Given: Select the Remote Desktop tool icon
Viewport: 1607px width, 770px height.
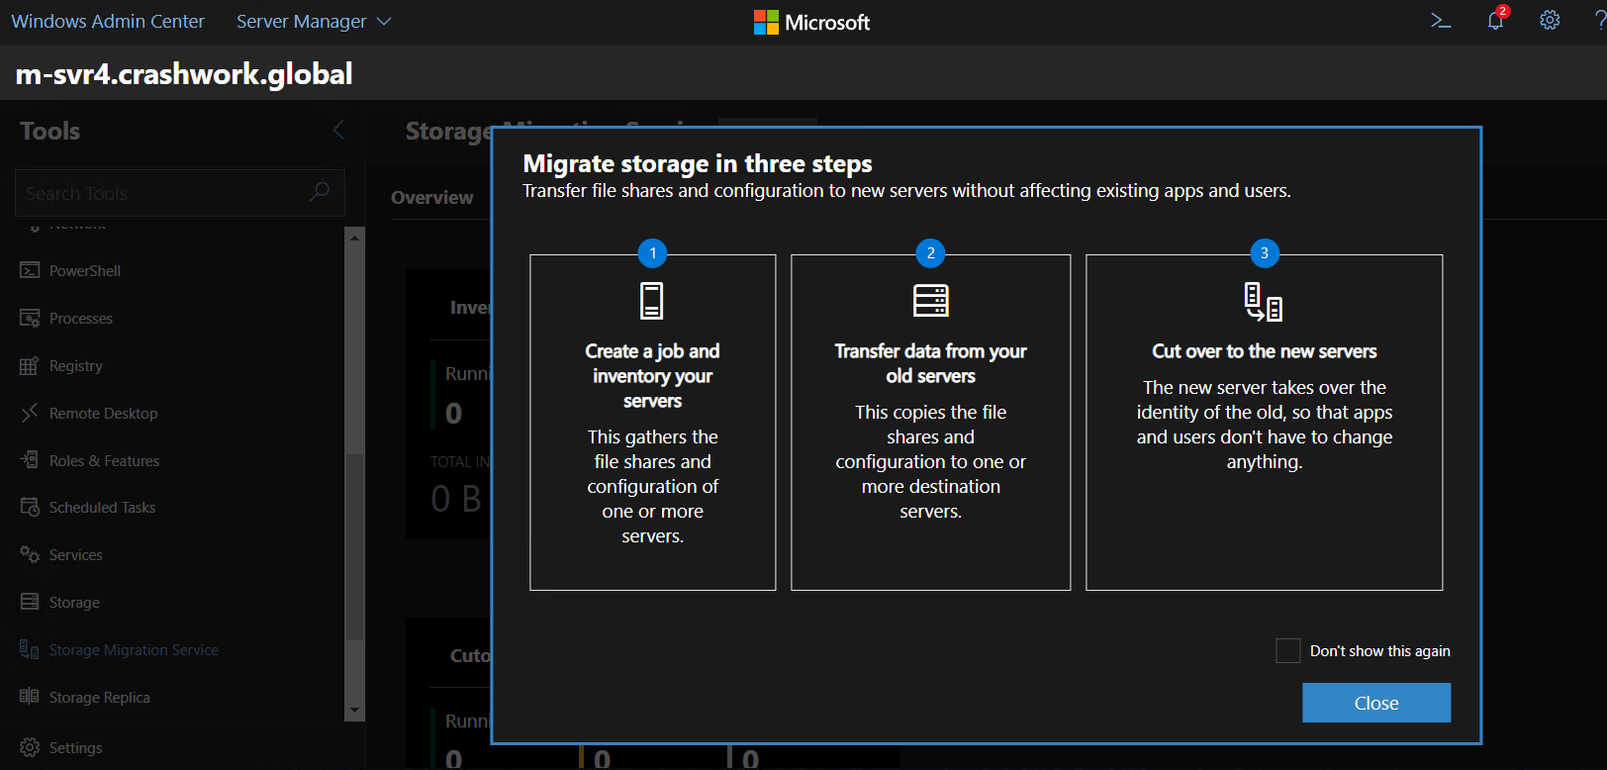Looking at the screenshot, I should (x=30, y=413).
